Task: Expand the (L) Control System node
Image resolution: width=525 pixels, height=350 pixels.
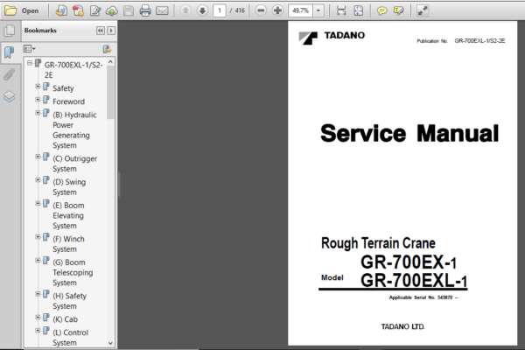Action: pos(38,331)
